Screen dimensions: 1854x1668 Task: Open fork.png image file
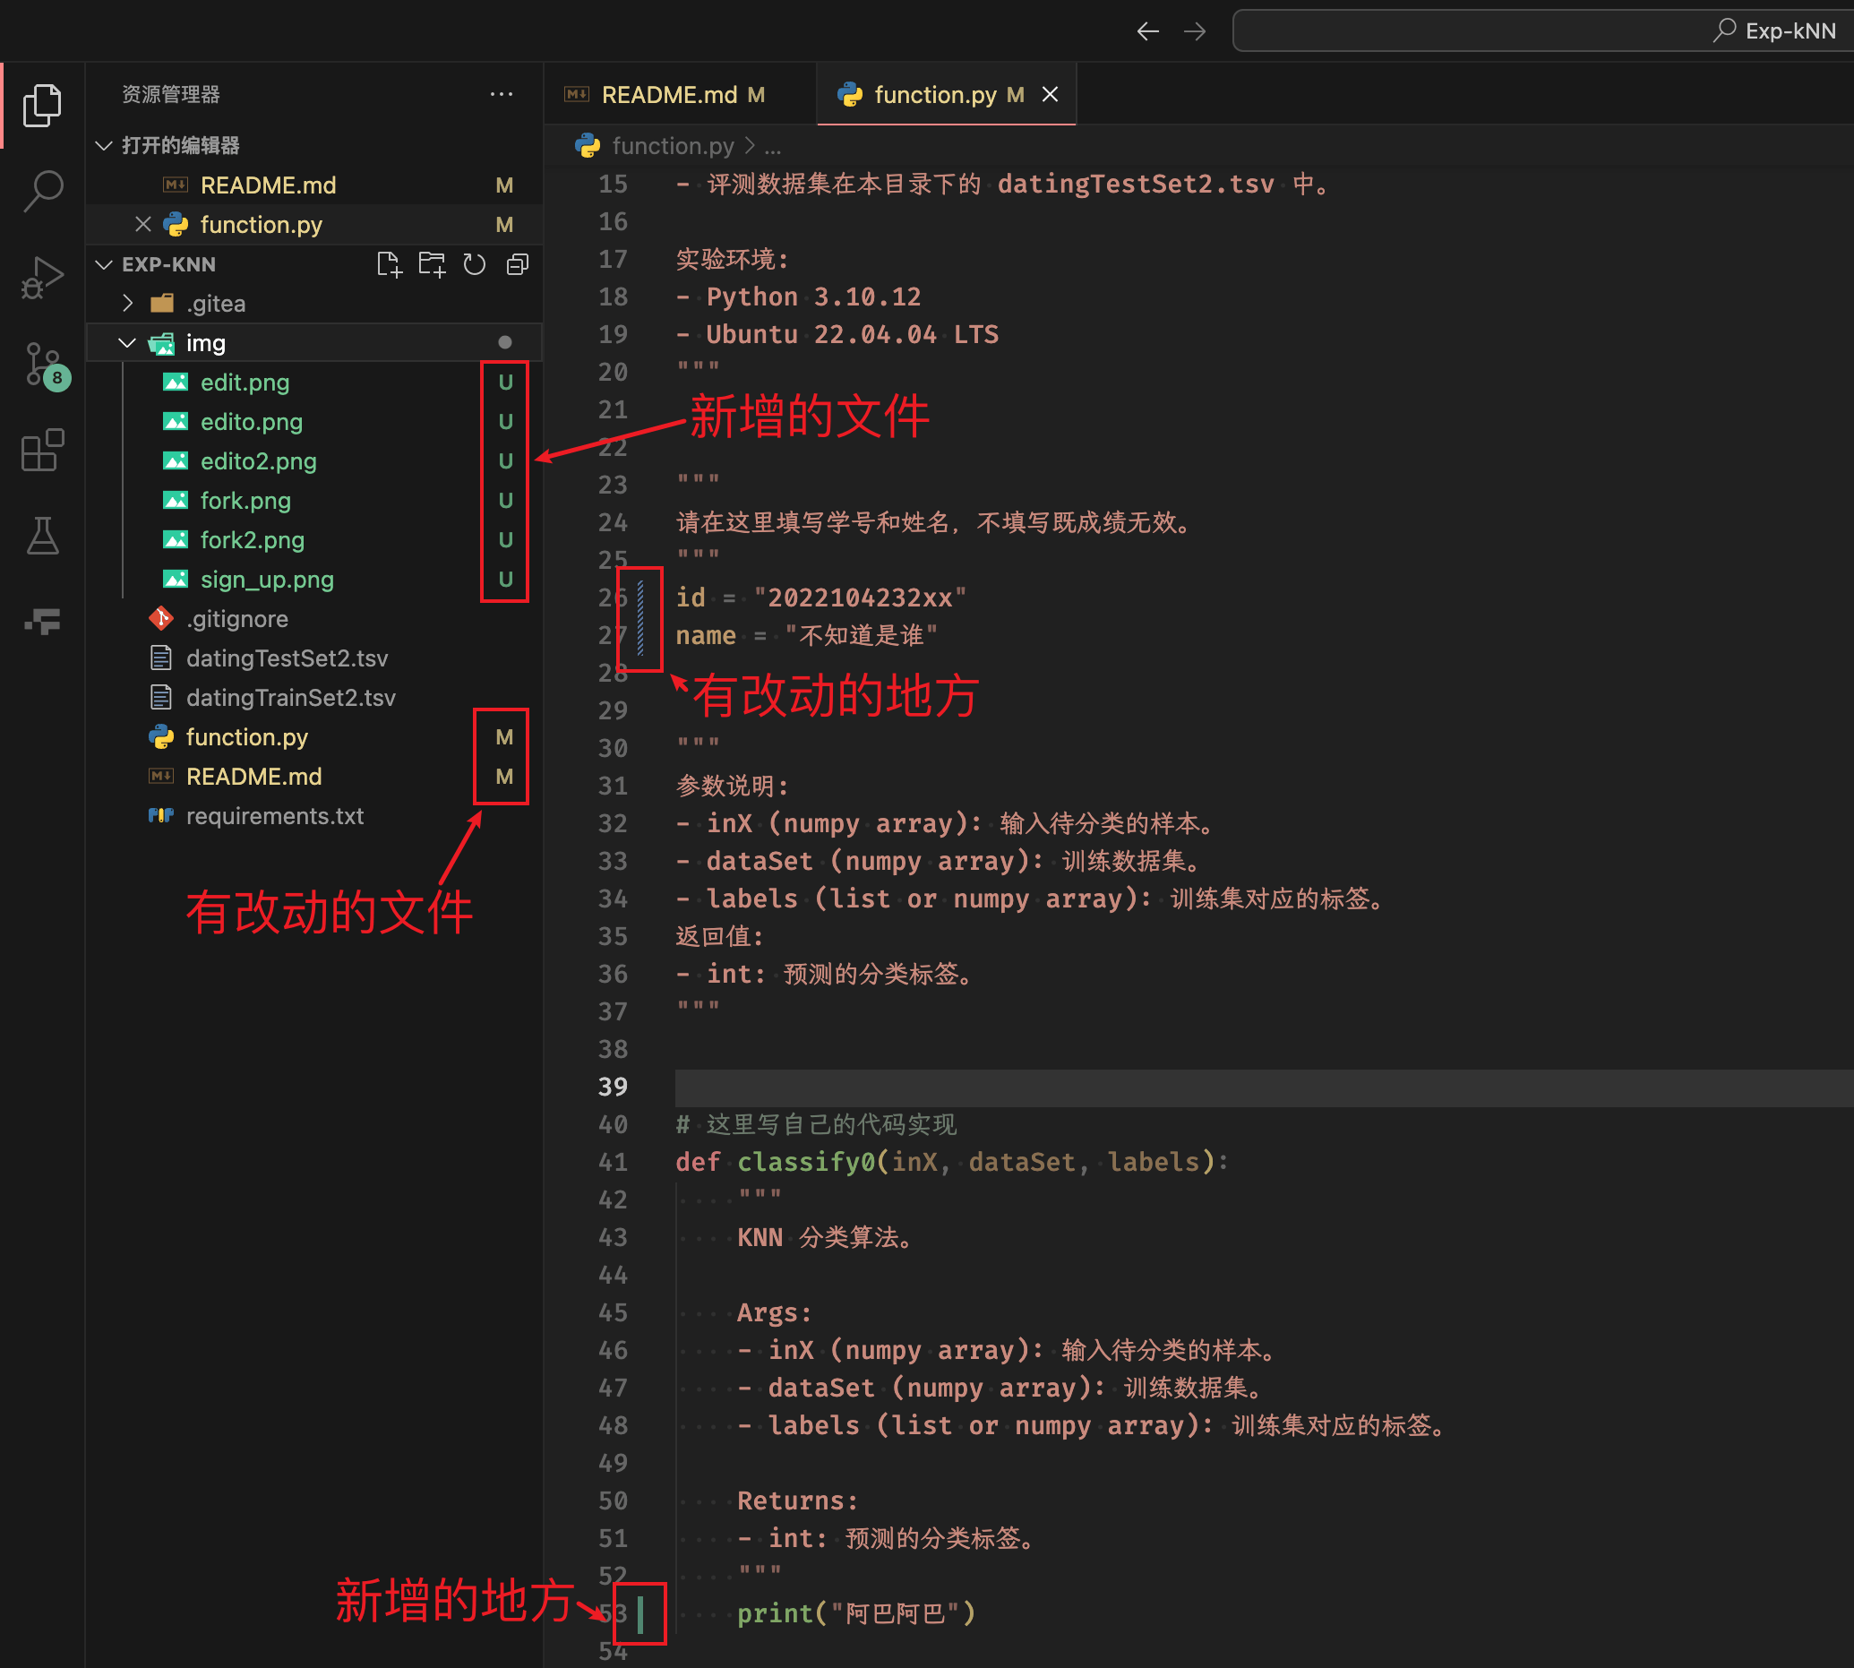point(314,501)
